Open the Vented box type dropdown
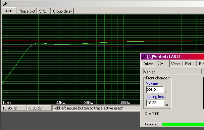 click(x=173, y=72)
